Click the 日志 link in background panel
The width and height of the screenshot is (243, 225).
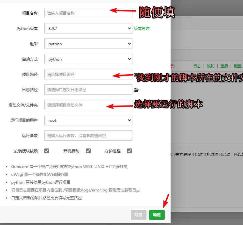pos(197,66)
